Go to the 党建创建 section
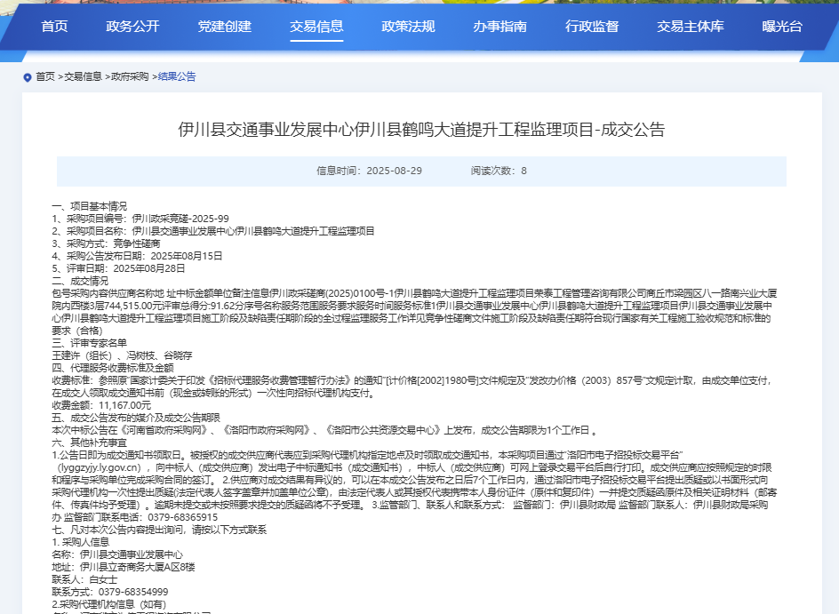839x614 pixels. pyautogui.click(x=225, y=26)
